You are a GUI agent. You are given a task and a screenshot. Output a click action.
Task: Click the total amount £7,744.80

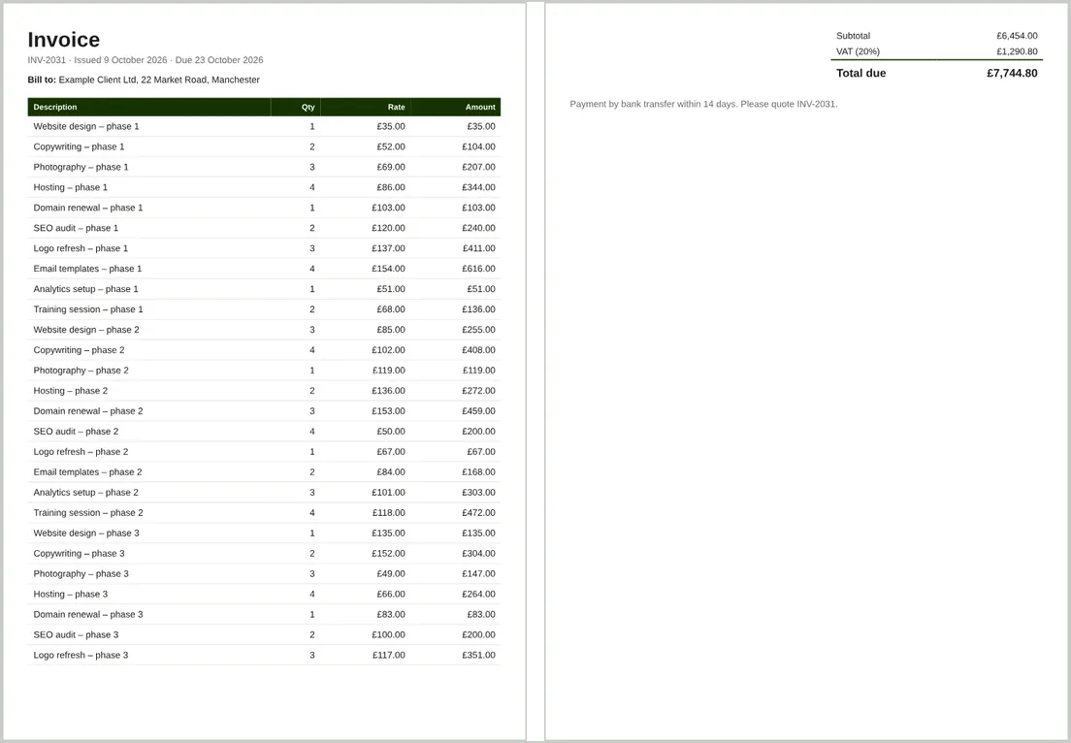coord(1012,74)
